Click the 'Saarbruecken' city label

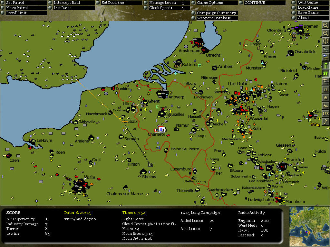220,190
